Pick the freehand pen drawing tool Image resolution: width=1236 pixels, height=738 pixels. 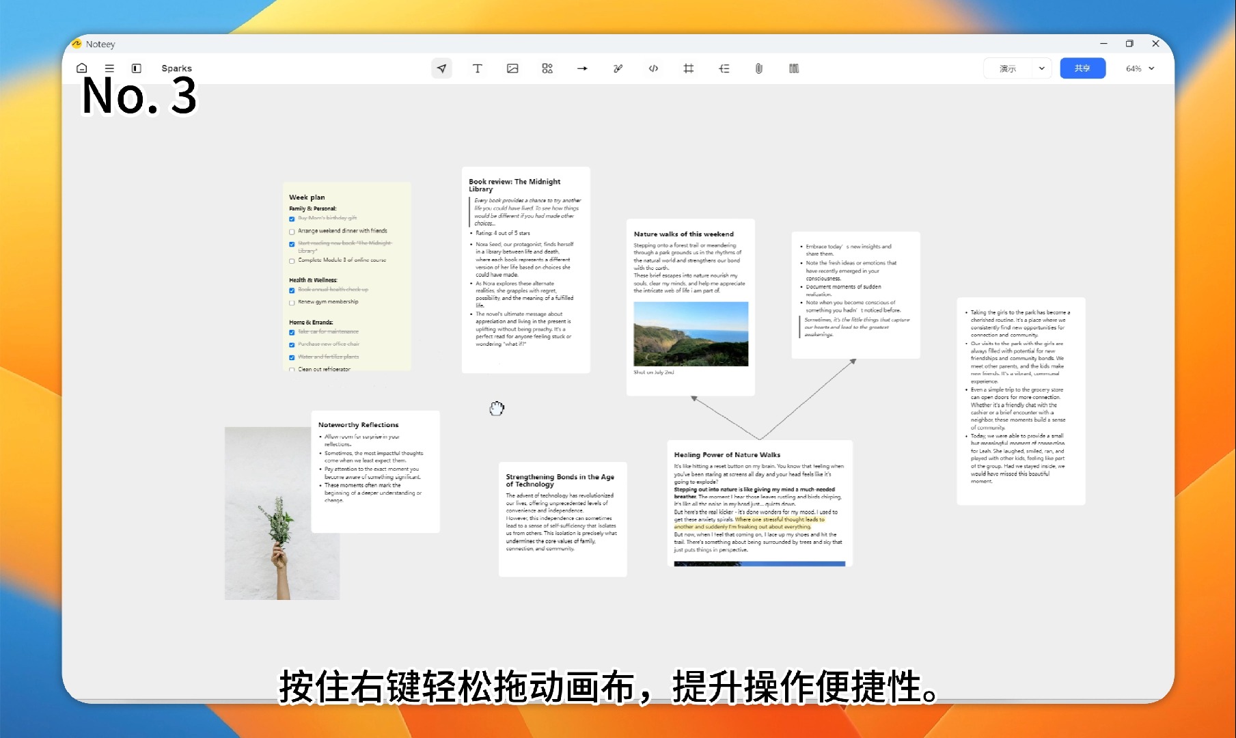coord(618,68)
